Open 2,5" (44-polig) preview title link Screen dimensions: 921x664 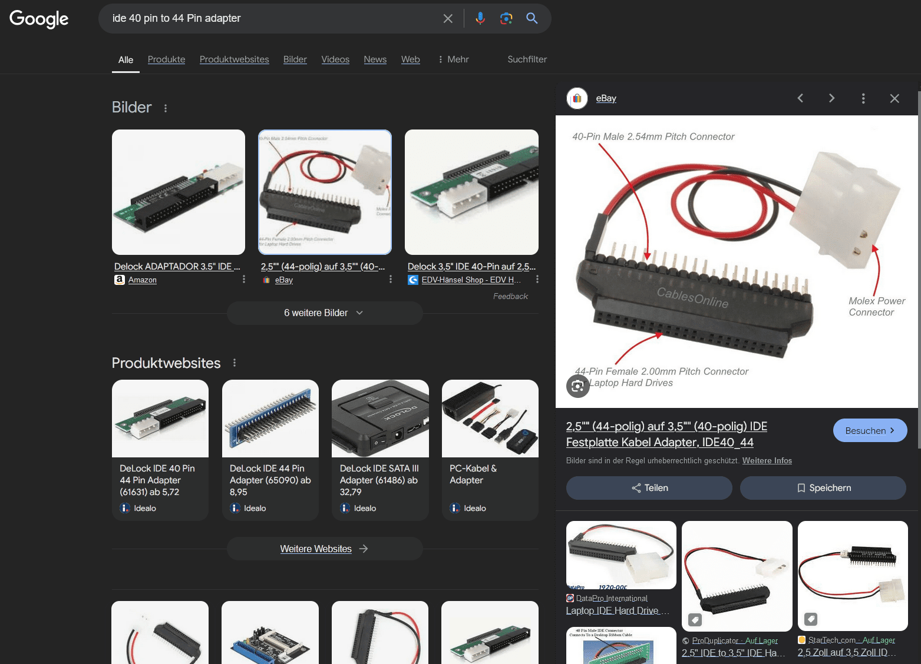[x=666, y=434]
